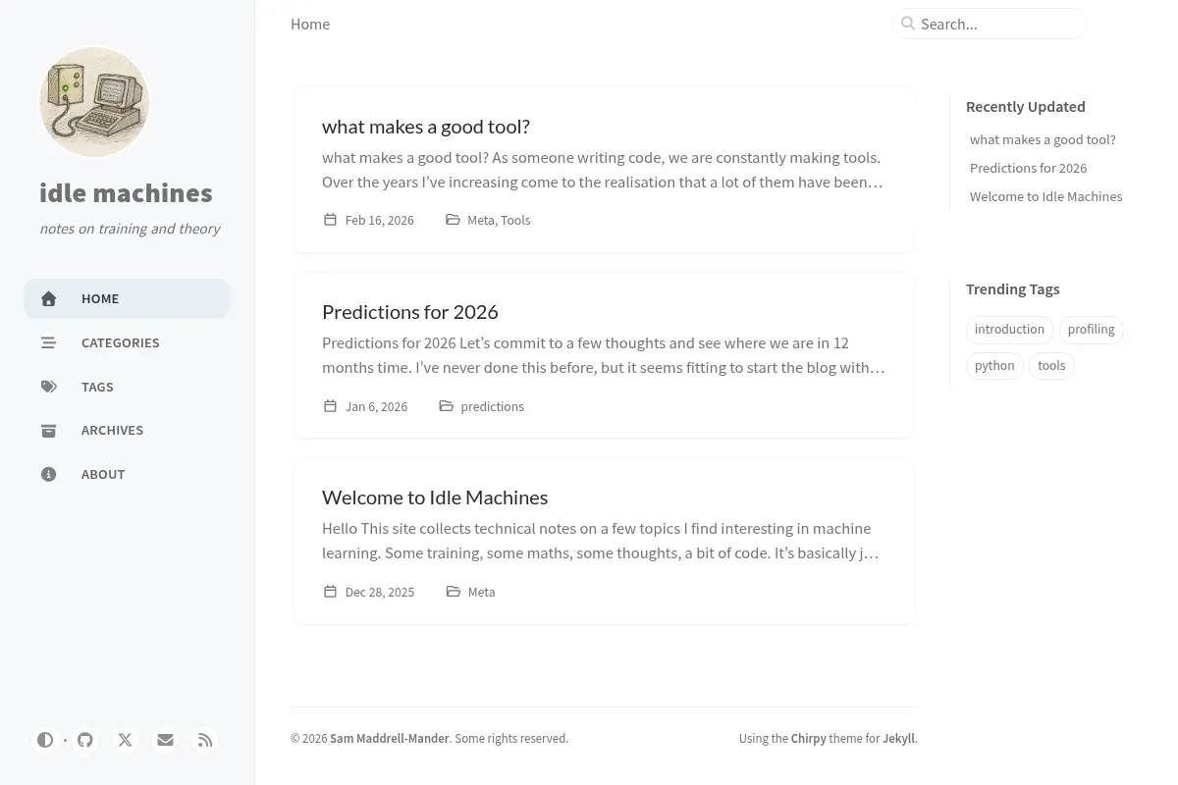The image size is (1178, 785).
Task: Click the email envelope icon
Action: [165, 740]
